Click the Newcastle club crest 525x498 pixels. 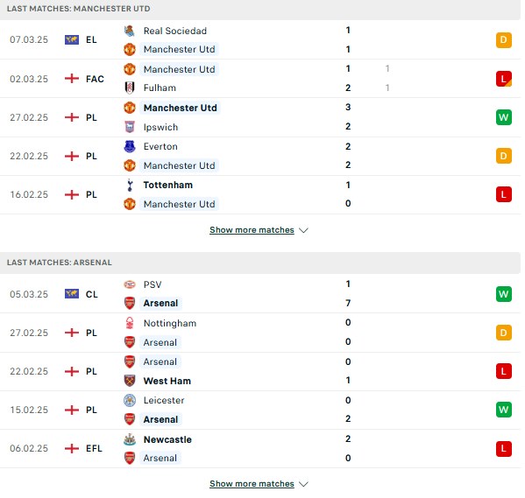point(130,439)
